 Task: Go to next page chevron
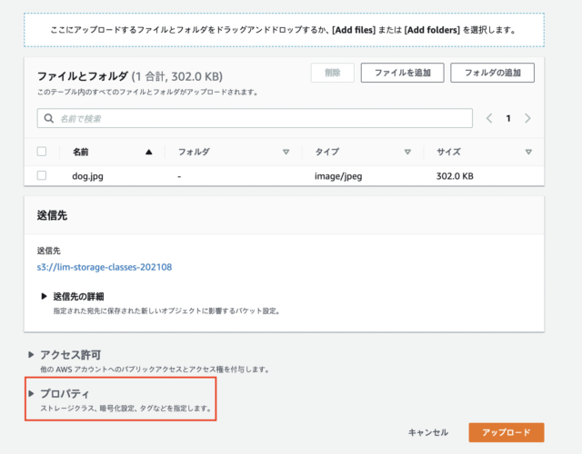tap(527, 119)
